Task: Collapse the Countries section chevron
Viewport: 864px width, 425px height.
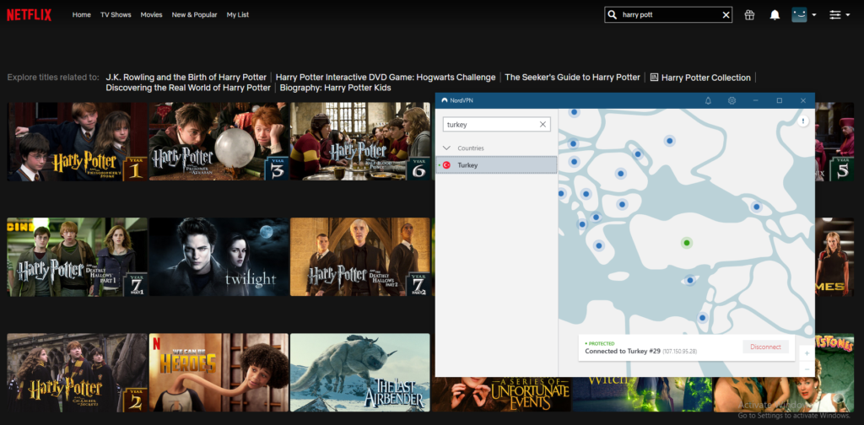Action: click(447, 148)
